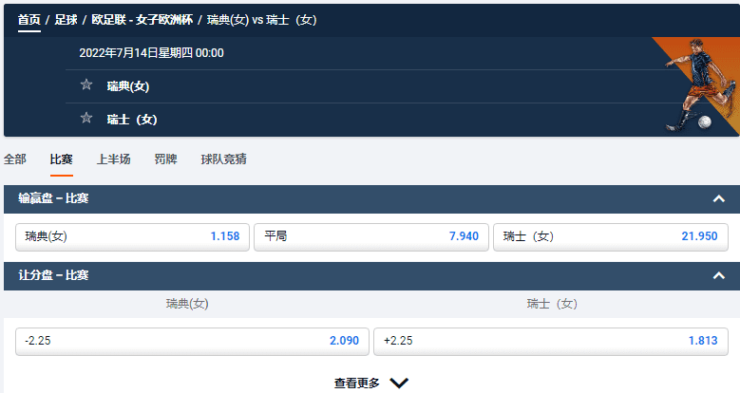Select the 比赛 tab
This screenshot has width=740, height=393.
point(62,159)
